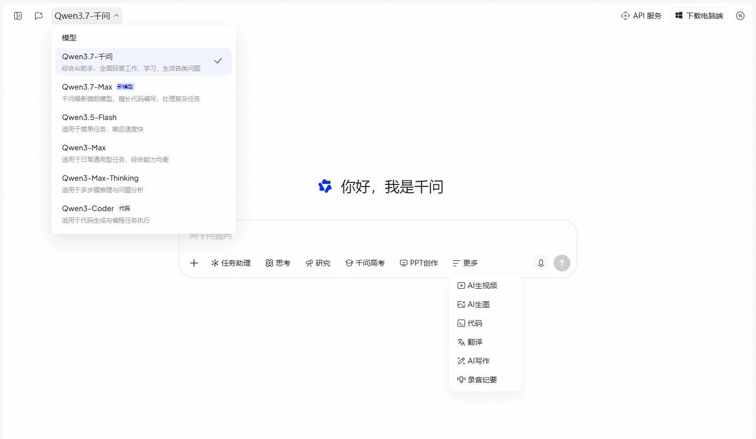
Task: Enable PPT创作 mode
Action: (x=419, y=263)
